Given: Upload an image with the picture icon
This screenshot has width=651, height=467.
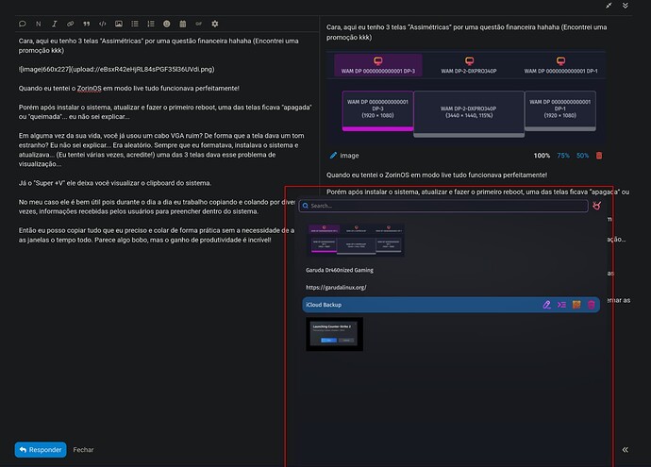Looking at the screenshot, I should pyautogui.click(x=119, y=23).
